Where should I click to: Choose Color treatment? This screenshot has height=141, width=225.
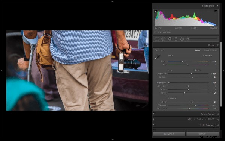pyautogui.click(x=198, y=50)
